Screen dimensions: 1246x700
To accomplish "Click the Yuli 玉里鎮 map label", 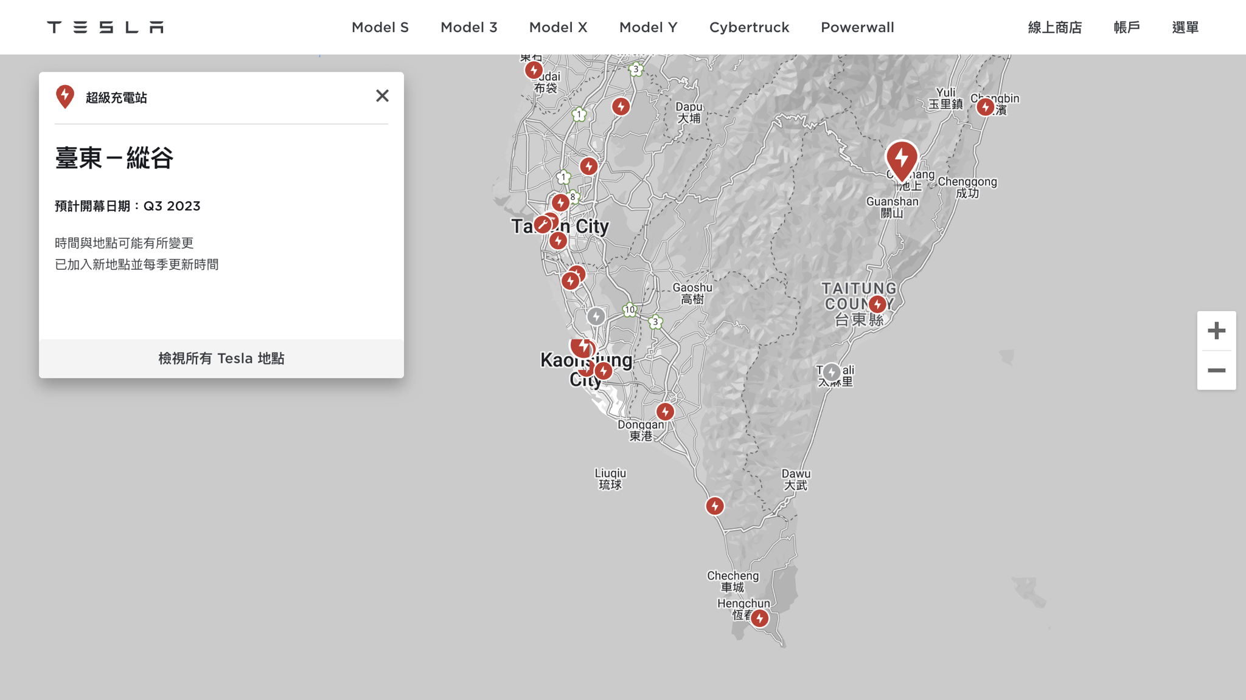I will [x=946, y=98].
